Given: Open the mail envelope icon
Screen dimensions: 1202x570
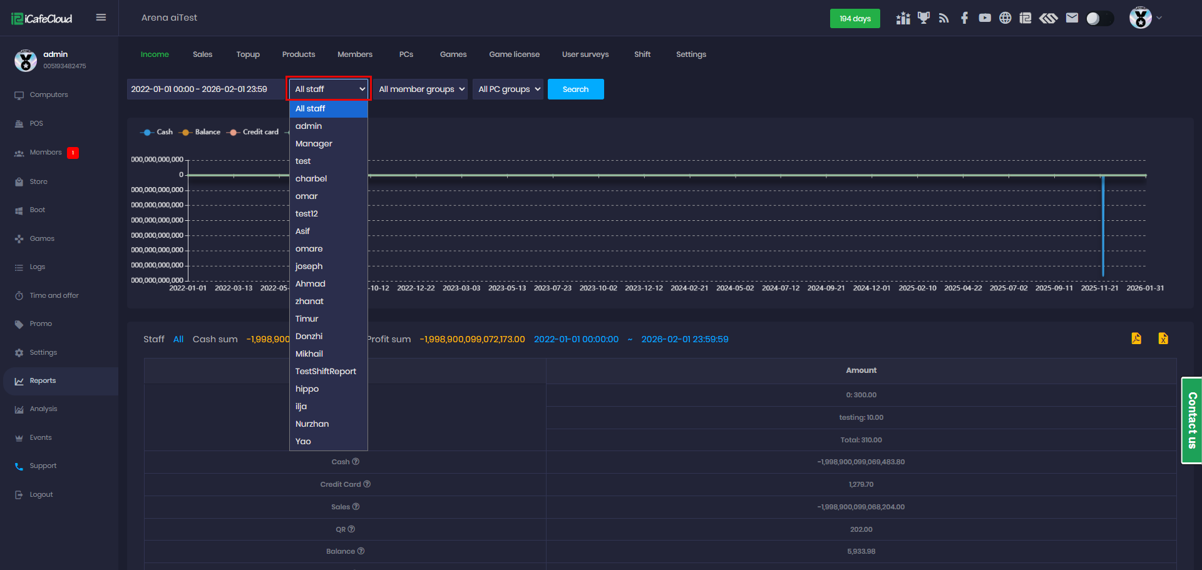Looking at the screenshot, I should tap(1072, 18).
